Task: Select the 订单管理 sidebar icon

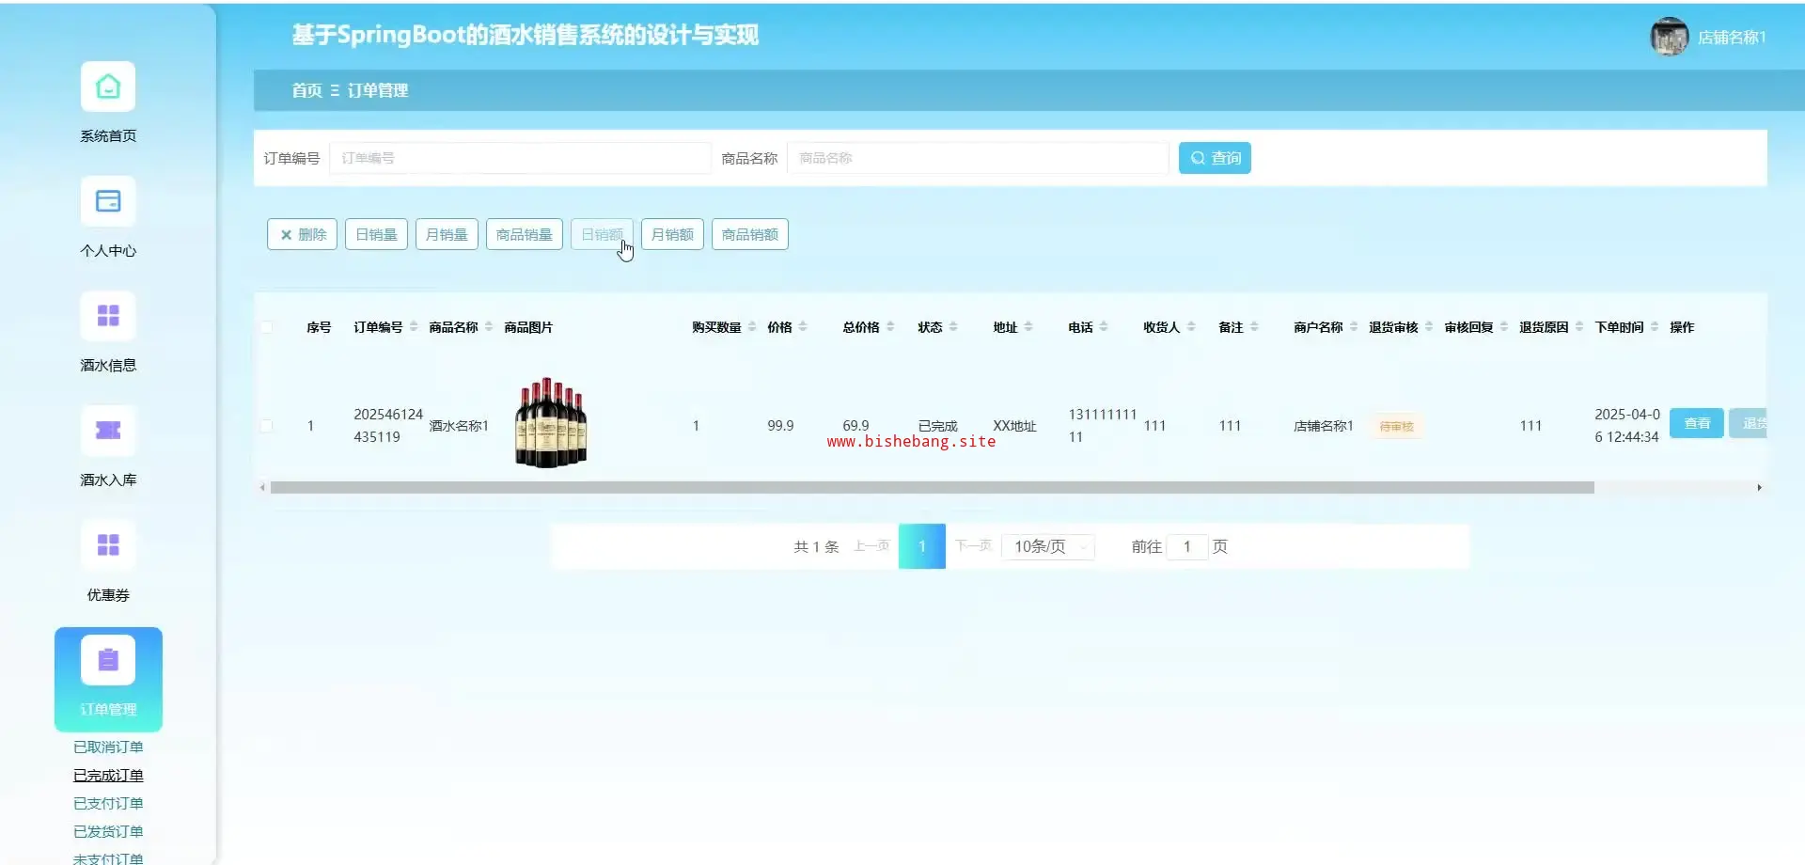Action: pyautogui.click(x=108, y=661)
